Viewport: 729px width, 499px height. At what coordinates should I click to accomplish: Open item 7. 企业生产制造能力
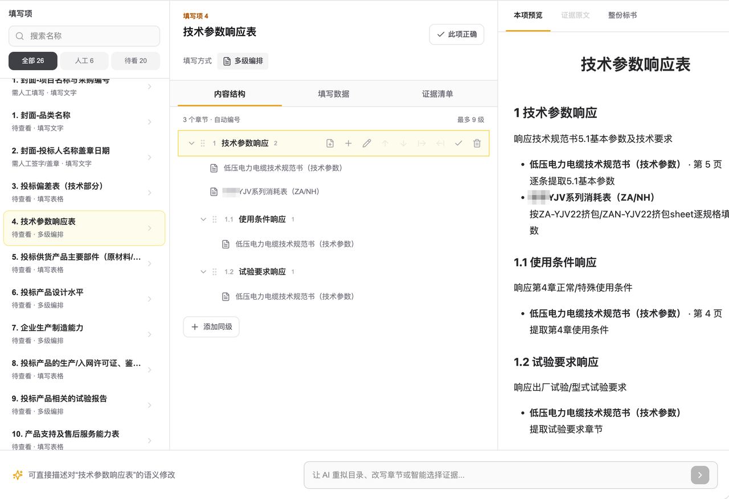point(84,334)
